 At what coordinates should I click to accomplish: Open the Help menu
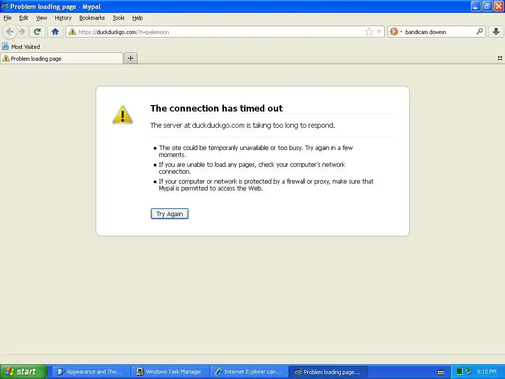[138, 18]
